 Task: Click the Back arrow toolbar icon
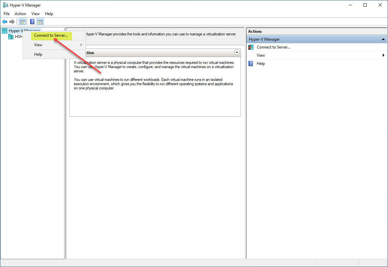coord(5,22)
